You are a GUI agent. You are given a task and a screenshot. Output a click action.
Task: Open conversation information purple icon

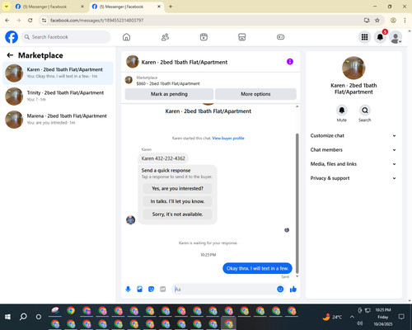click(x=290, y=62)
